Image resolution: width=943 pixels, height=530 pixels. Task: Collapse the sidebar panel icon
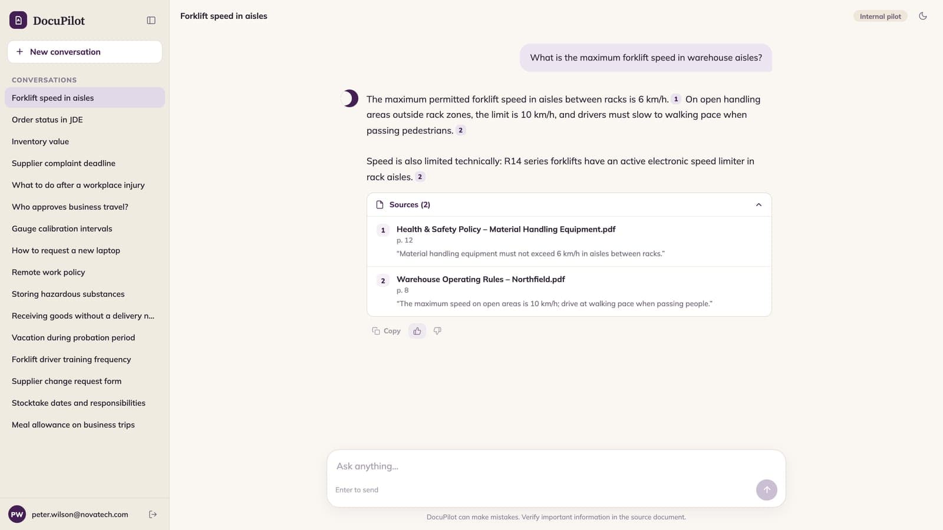tap(151, 21)
